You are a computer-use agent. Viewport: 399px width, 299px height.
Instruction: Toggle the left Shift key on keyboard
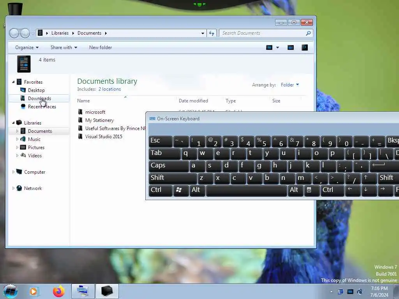tap(173, 179)
